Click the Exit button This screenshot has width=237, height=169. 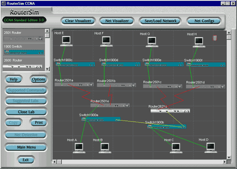coord(26,160)
